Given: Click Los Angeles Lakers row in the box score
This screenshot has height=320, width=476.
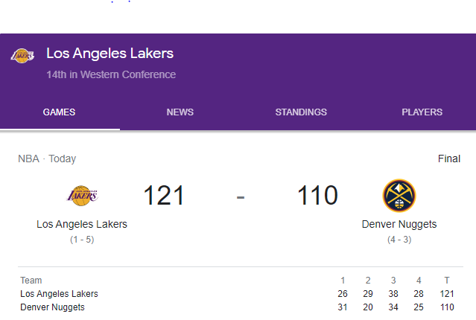Looking at the screenshot, I should pyautogui.click(x=59, y=294).
